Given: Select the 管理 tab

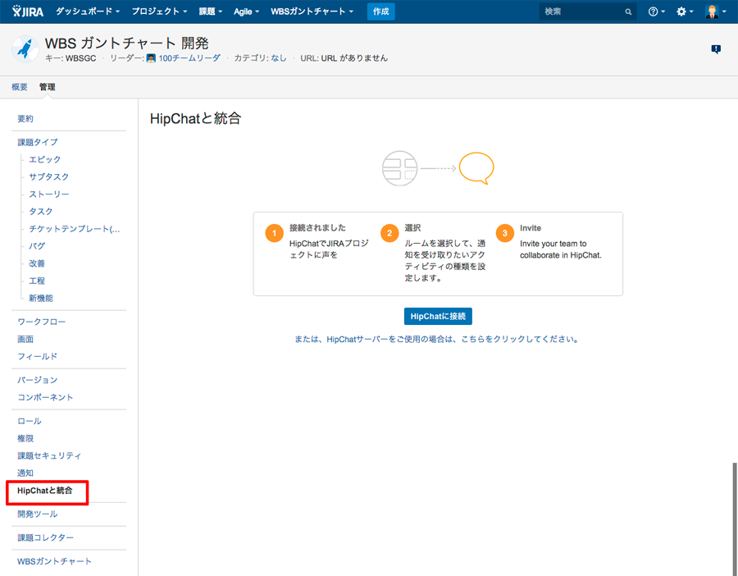Looking at the screenshot, I should tap(47, 87).
